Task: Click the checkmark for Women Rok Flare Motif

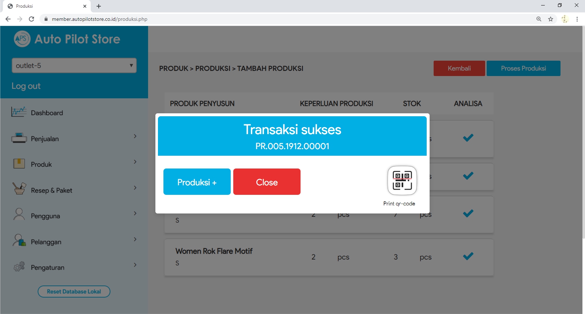Action: coord(468,256)
